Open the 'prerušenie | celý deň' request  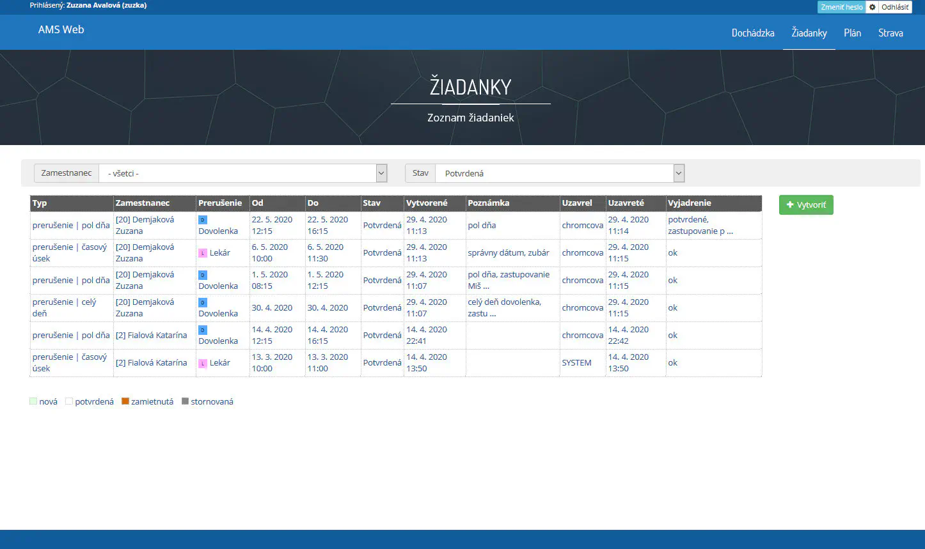[65, 307]
